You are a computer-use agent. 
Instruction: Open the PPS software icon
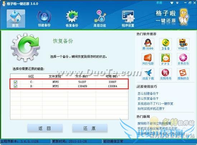tap(165, 59)
